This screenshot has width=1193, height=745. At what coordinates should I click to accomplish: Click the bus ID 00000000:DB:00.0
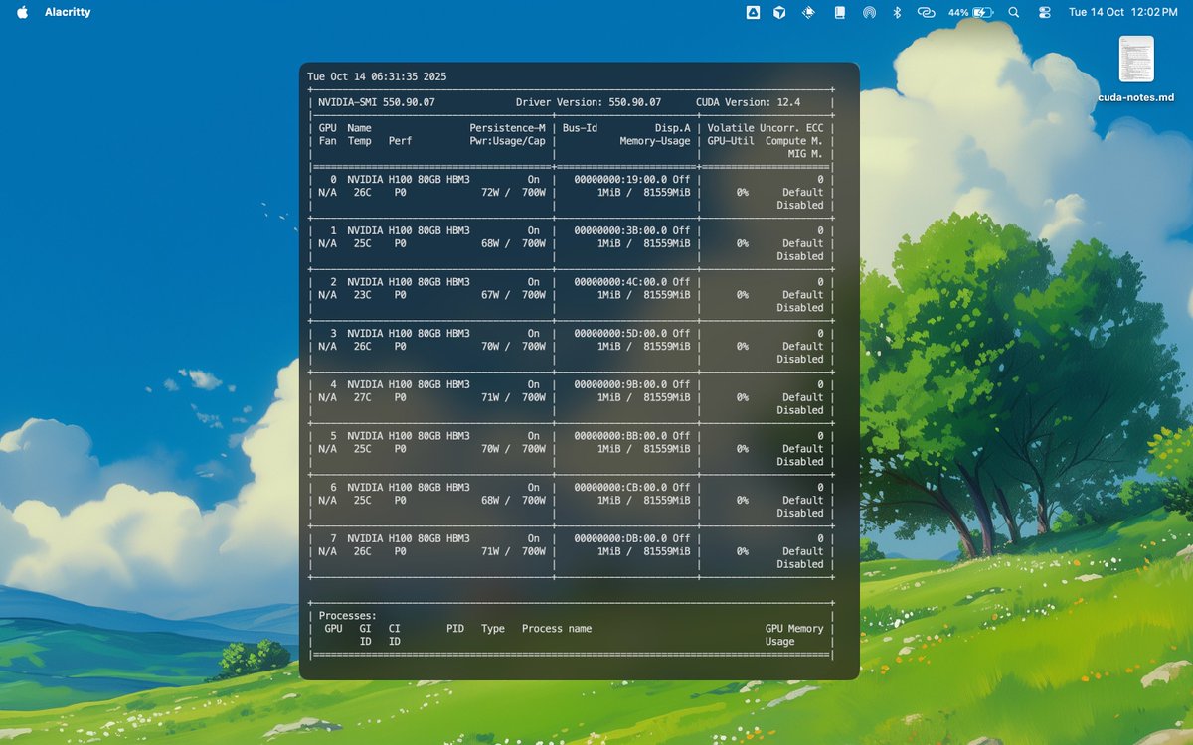click(x=621, y=538)
